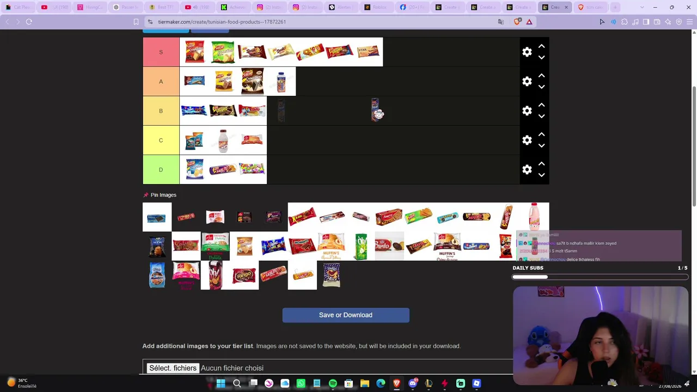
Task: Open the browser extensions puzzle icon
Action: tap(625, 22)
